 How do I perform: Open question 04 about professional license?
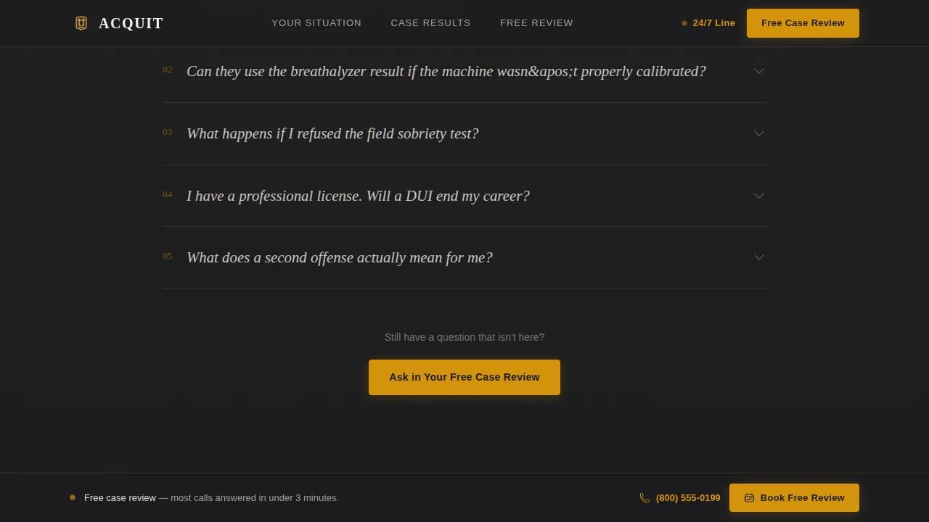[x=358, y=196]
